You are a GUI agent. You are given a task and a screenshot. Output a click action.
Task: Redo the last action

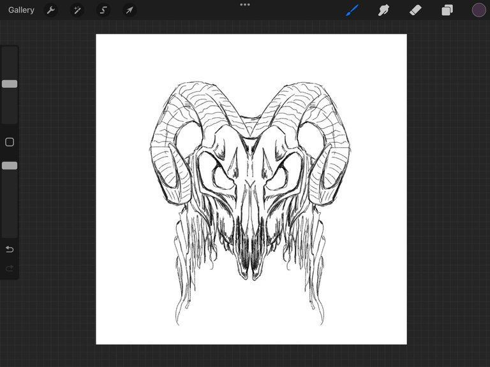(x=10, y=268)
